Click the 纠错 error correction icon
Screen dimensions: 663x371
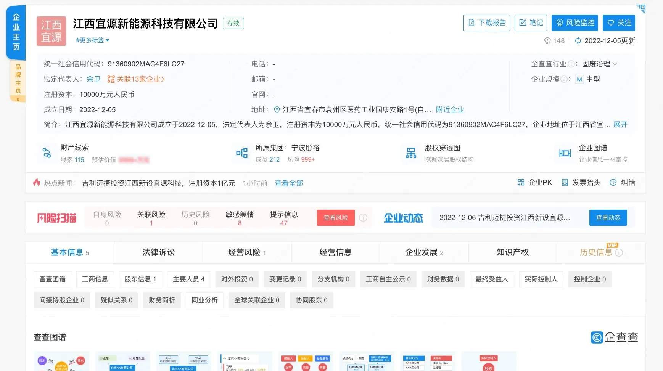click(613, 183)
